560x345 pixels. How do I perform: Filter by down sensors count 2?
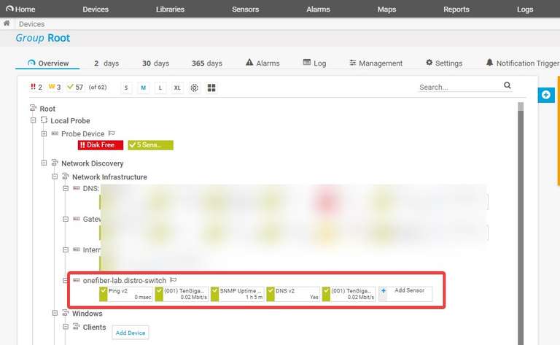pos(36,87)
